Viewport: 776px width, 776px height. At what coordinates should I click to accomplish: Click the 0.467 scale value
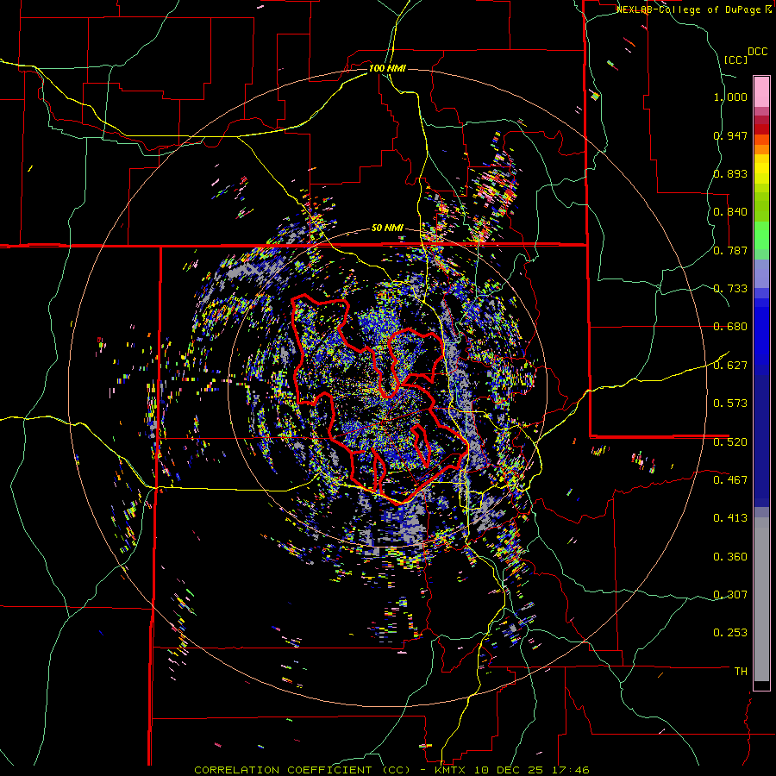click(730, 480)
